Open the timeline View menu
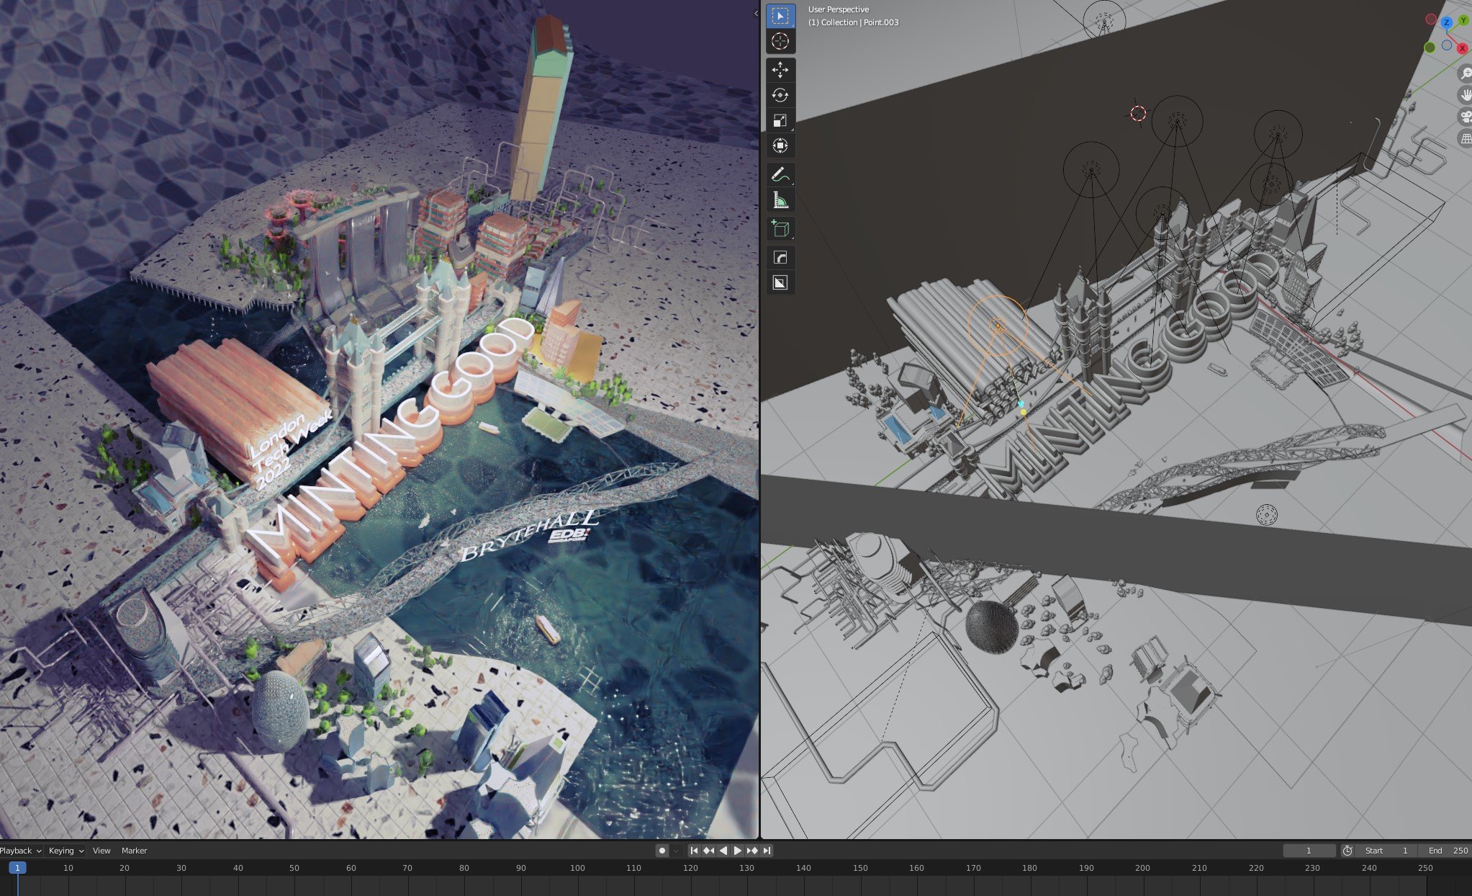This screenshot has height=896, width=1472. pos(101,851)
